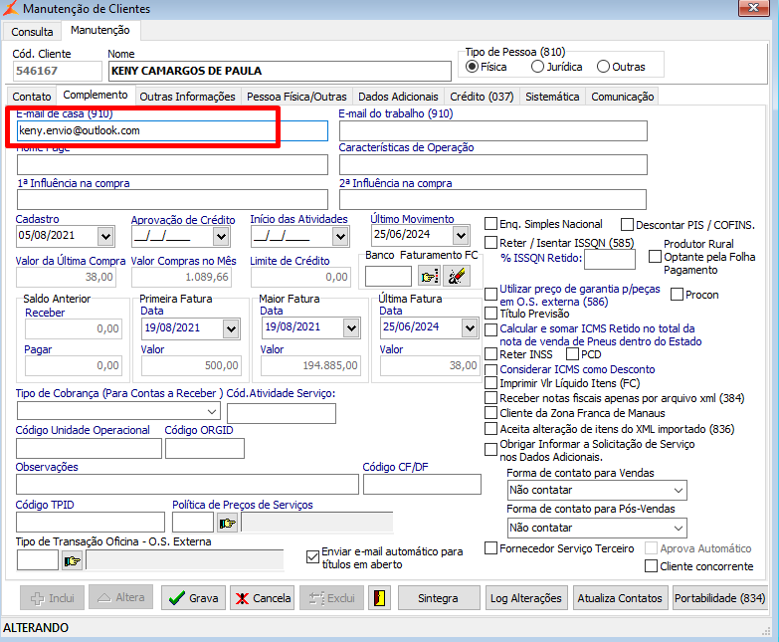Viewport: 779px width, 642px height.
Task: Open Outras Informações tab
Action: tap(187, 97)
